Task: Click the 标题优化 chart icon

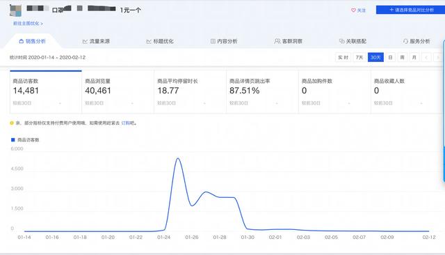Action: [x=149, y=42]
